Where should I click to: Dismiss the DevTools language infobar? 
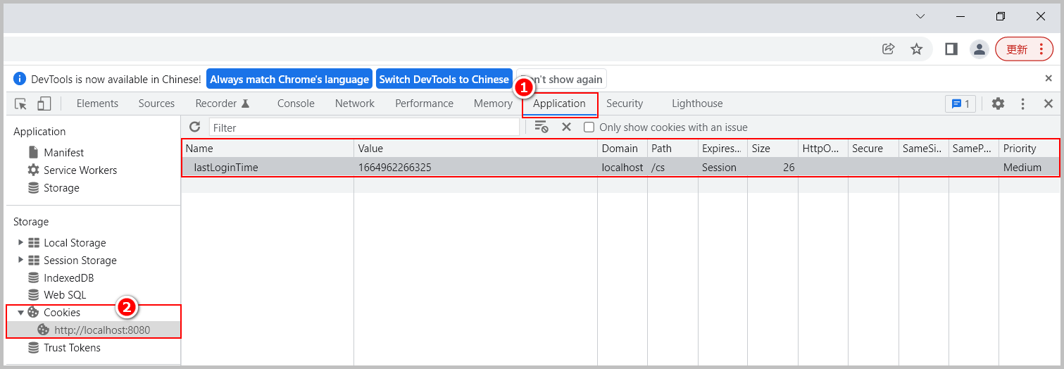tap(1048, 78)
